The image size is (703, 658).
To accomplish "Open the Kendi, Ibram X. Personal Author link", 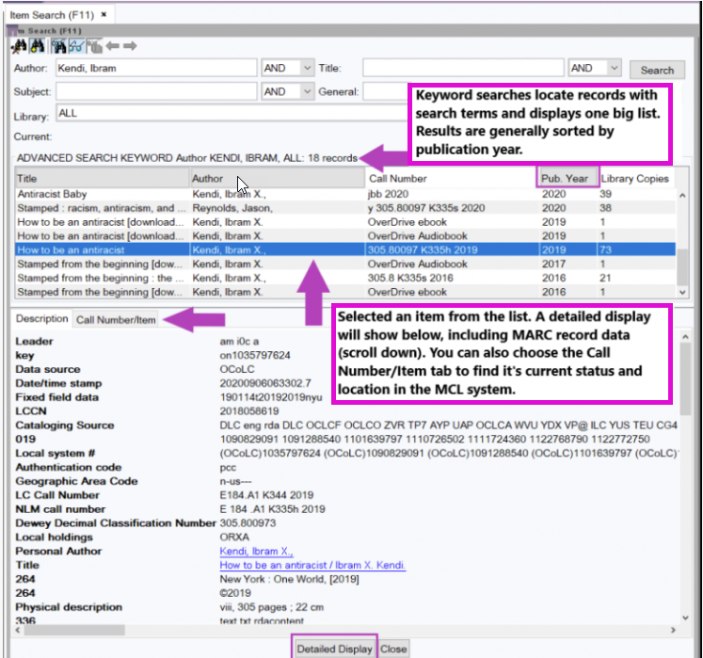I will click(256, 552).
